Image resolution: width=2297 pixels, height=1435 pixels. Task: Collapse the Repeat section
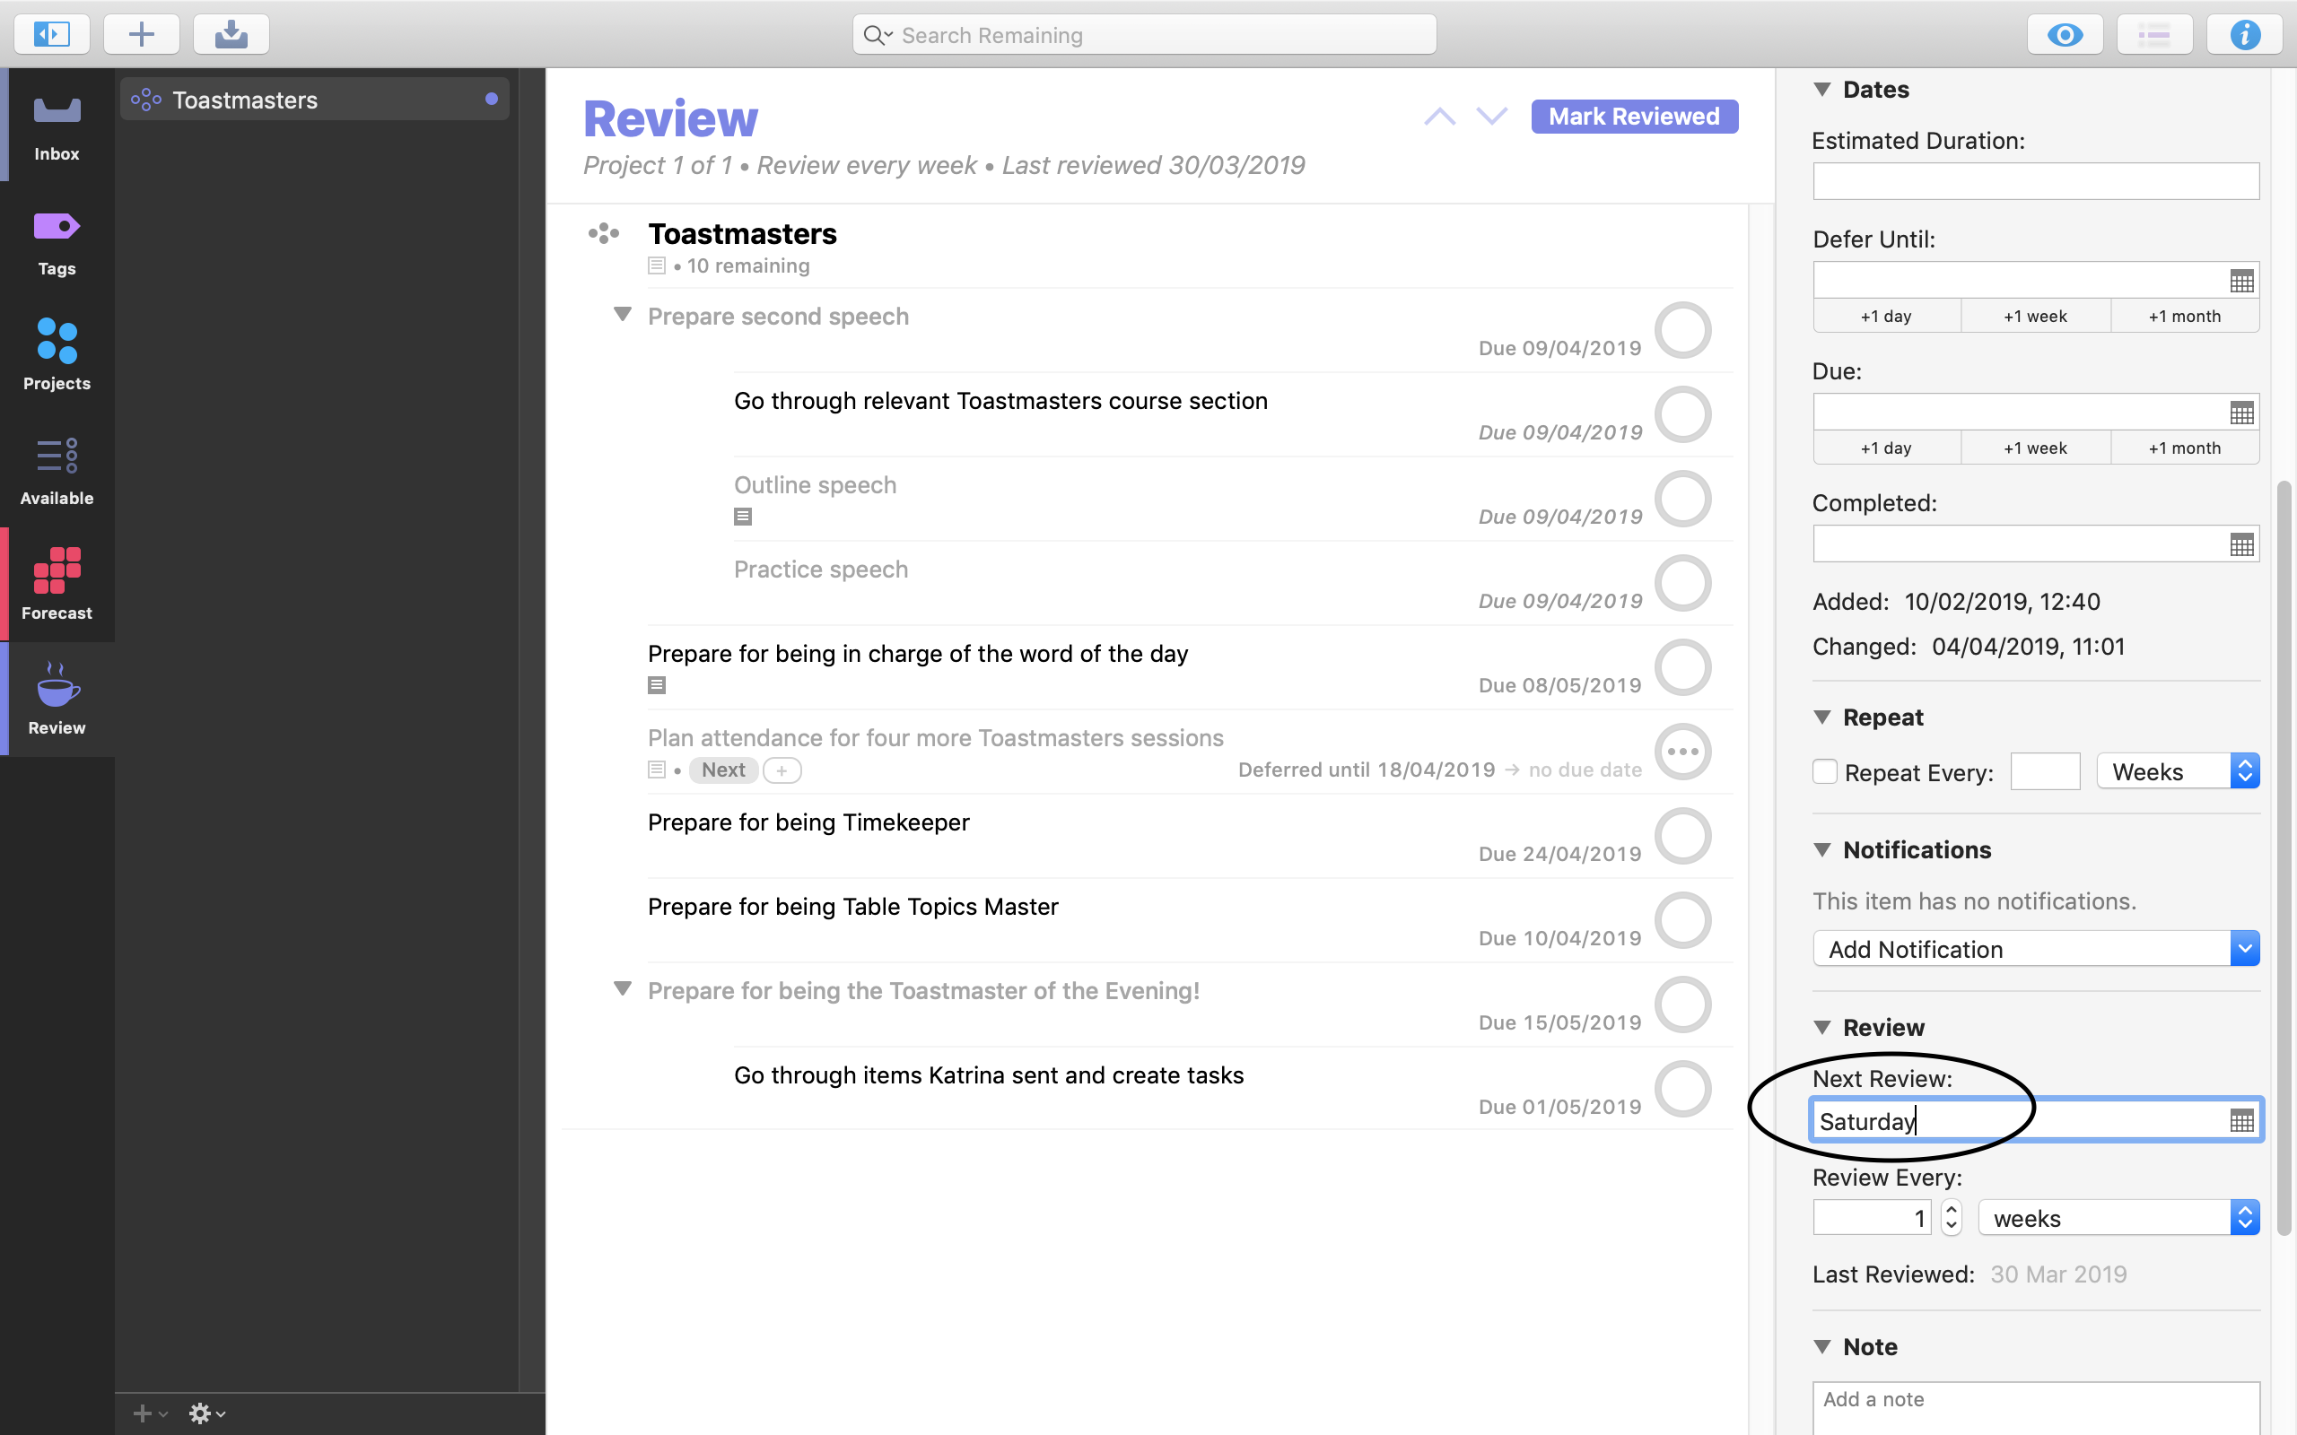(x=1821, y=716)
